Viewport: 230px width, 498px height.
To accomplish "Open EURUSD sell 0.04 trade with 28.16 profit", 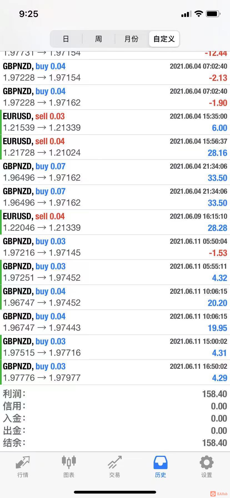I will (115, 147).
